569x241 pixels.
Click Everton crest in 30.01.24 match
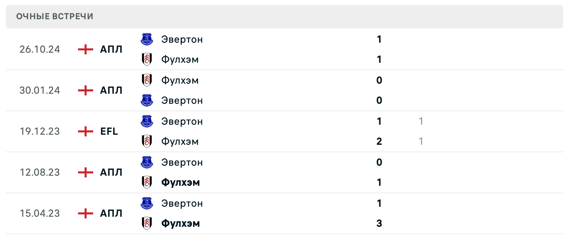147,100
